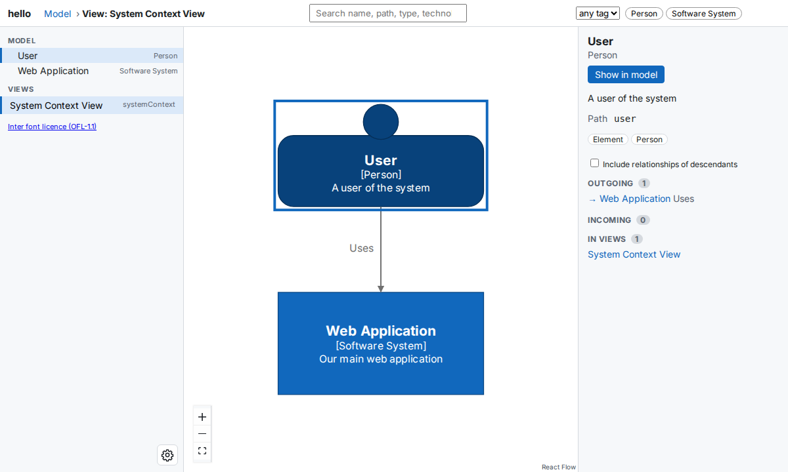Viewport: 788px width, 472px height.
Task: Enable Include relationships of descendants checkbox
Action: click(x=594, y=163)
